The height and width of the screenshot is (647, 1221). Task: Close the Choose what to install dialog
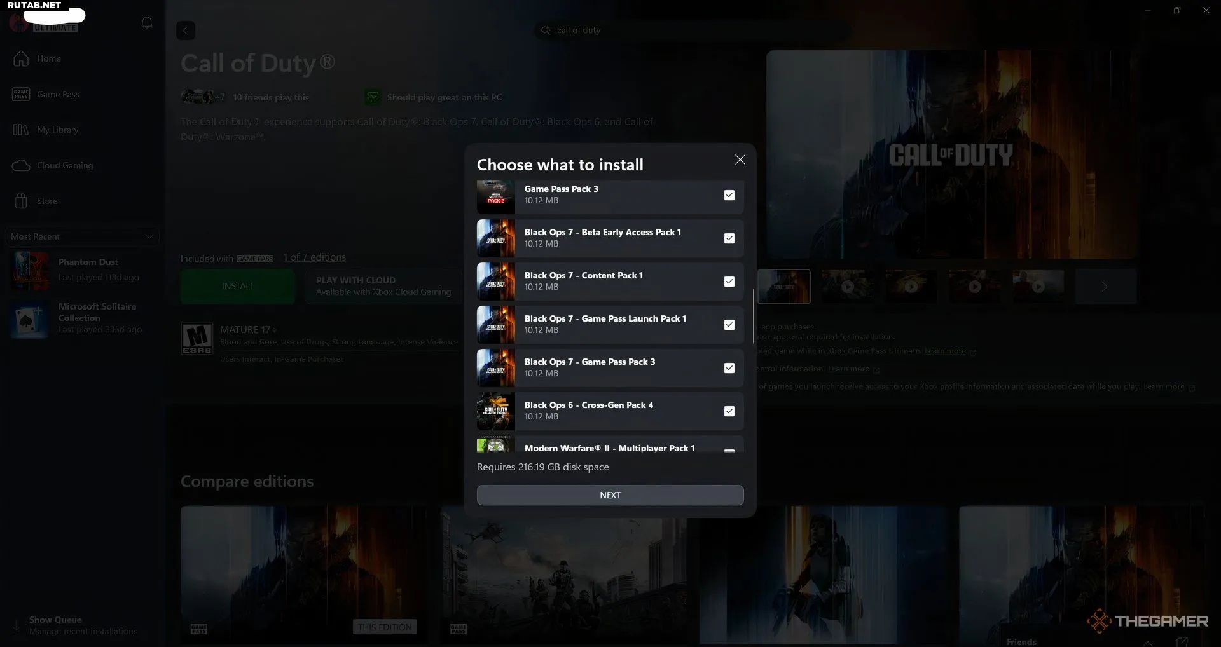(740, 160)
